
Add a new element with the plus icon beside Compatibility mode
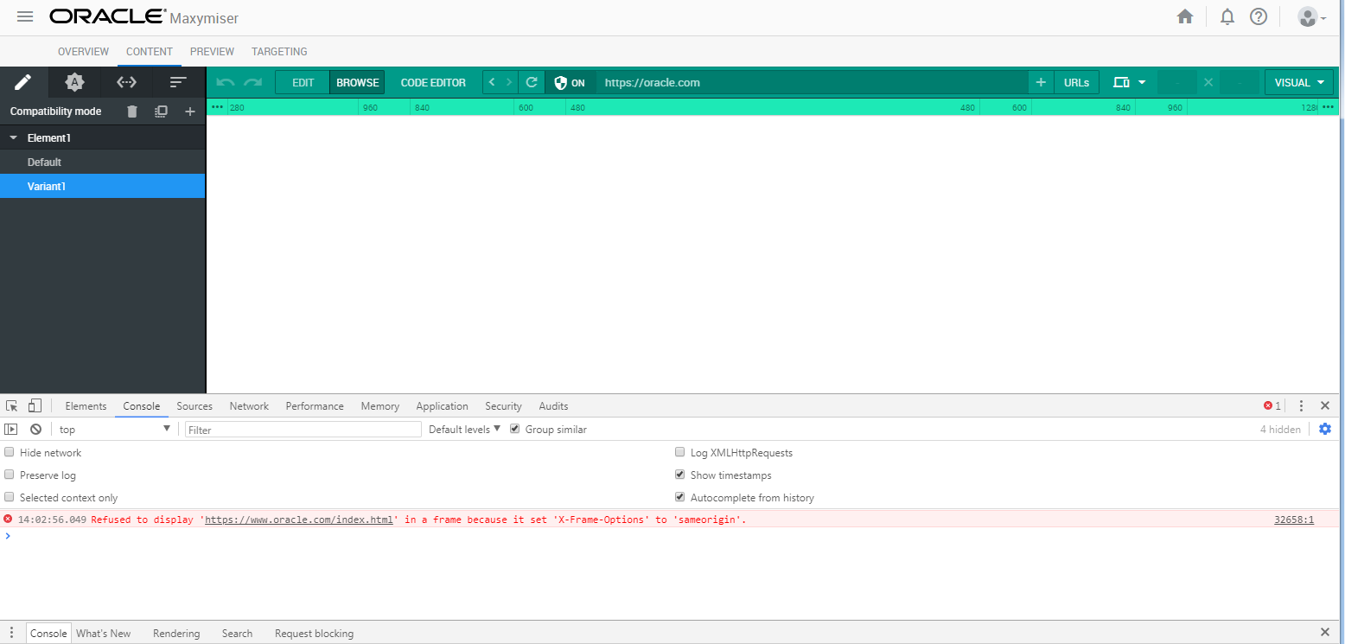[190, 112]
